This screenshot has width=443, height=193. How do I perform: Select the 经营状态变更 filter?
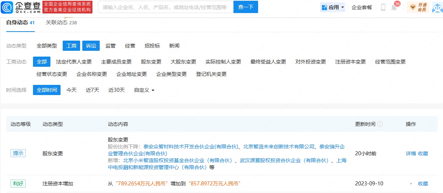coord(52,74)
